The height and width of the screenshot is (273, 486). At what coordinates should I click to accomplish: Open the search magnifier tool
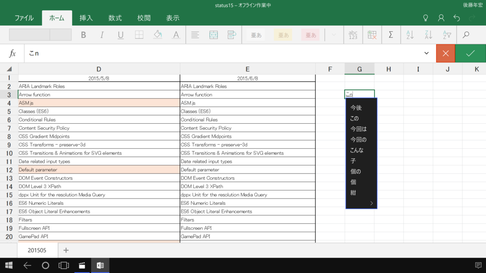466,35
